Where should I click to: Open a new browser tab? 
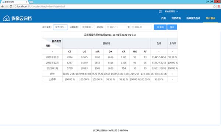[31, 2]
